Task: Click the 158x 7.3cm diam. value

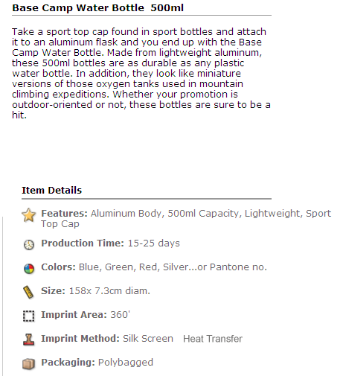Action: pyautogui.click(x=109, y=291)
